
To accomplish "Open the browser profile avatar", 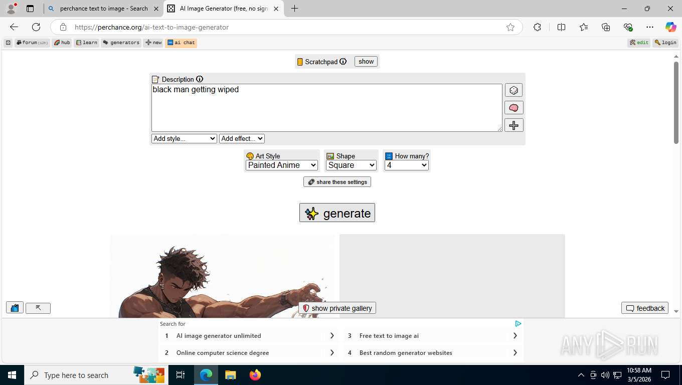I will point(11,9).
